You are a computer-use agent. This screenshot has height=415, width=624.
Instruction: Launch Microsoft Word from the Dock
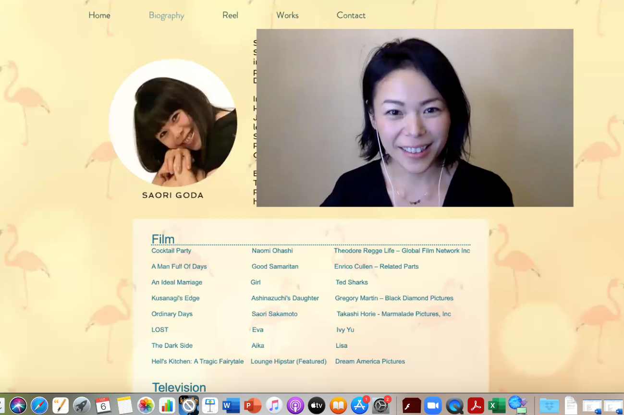pyautogui.click(x=231, y=405)
